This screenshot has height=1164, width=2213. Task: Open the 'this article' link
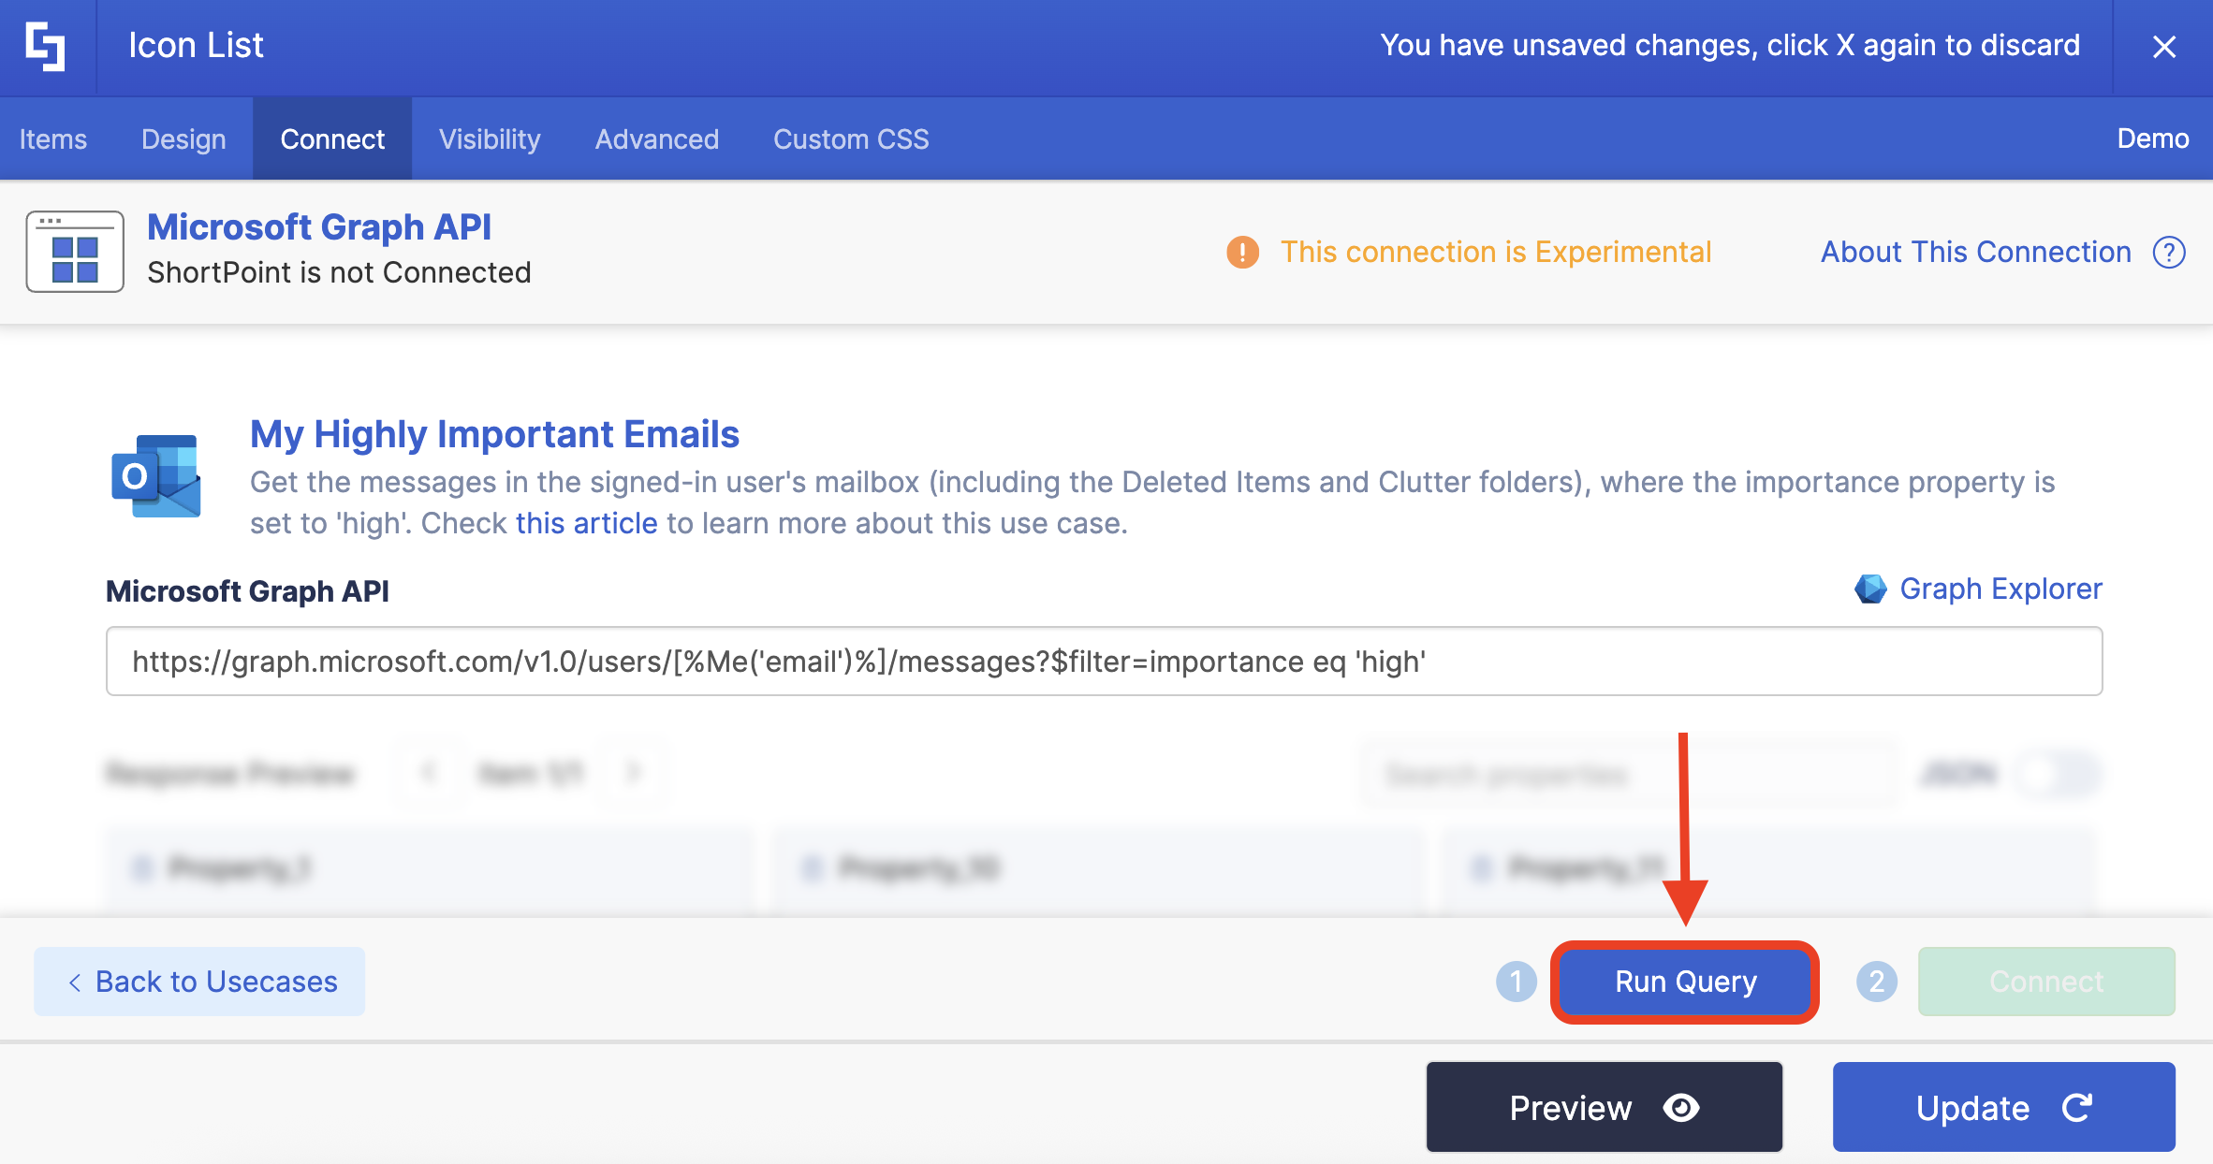click(x=586, y=523)
